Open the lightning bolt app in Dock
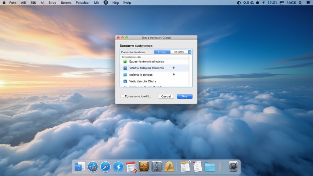Screen dimensions: 313x176 point(118,167)
